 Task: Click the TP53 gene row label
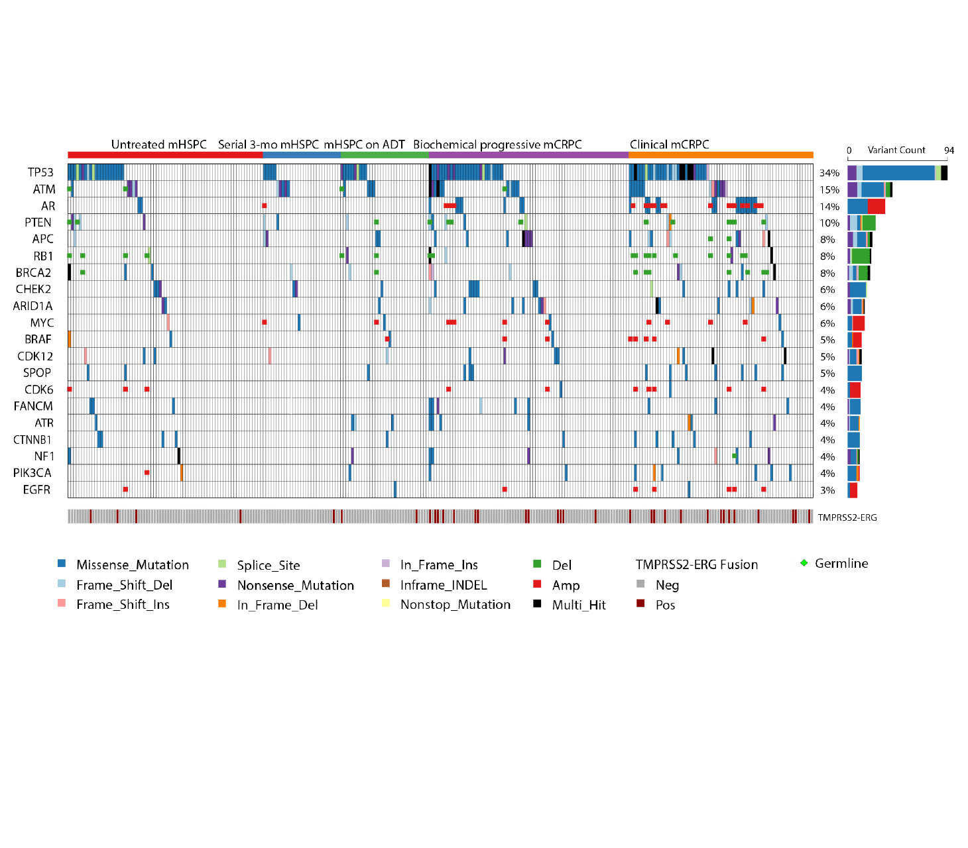click(x=40, y=172)
